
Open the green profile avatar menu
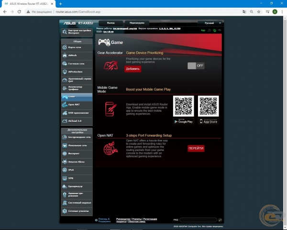pyautogui.click(x=275, y=11)
